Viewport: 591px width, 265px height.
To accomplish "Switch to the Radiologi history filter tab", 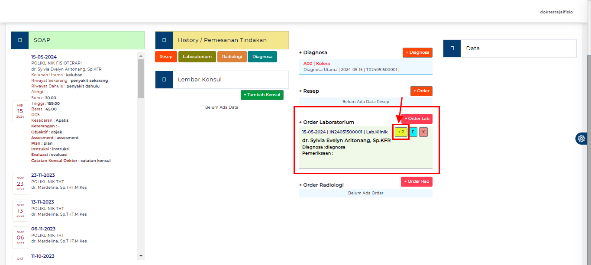I will click(x=232, y=56).
